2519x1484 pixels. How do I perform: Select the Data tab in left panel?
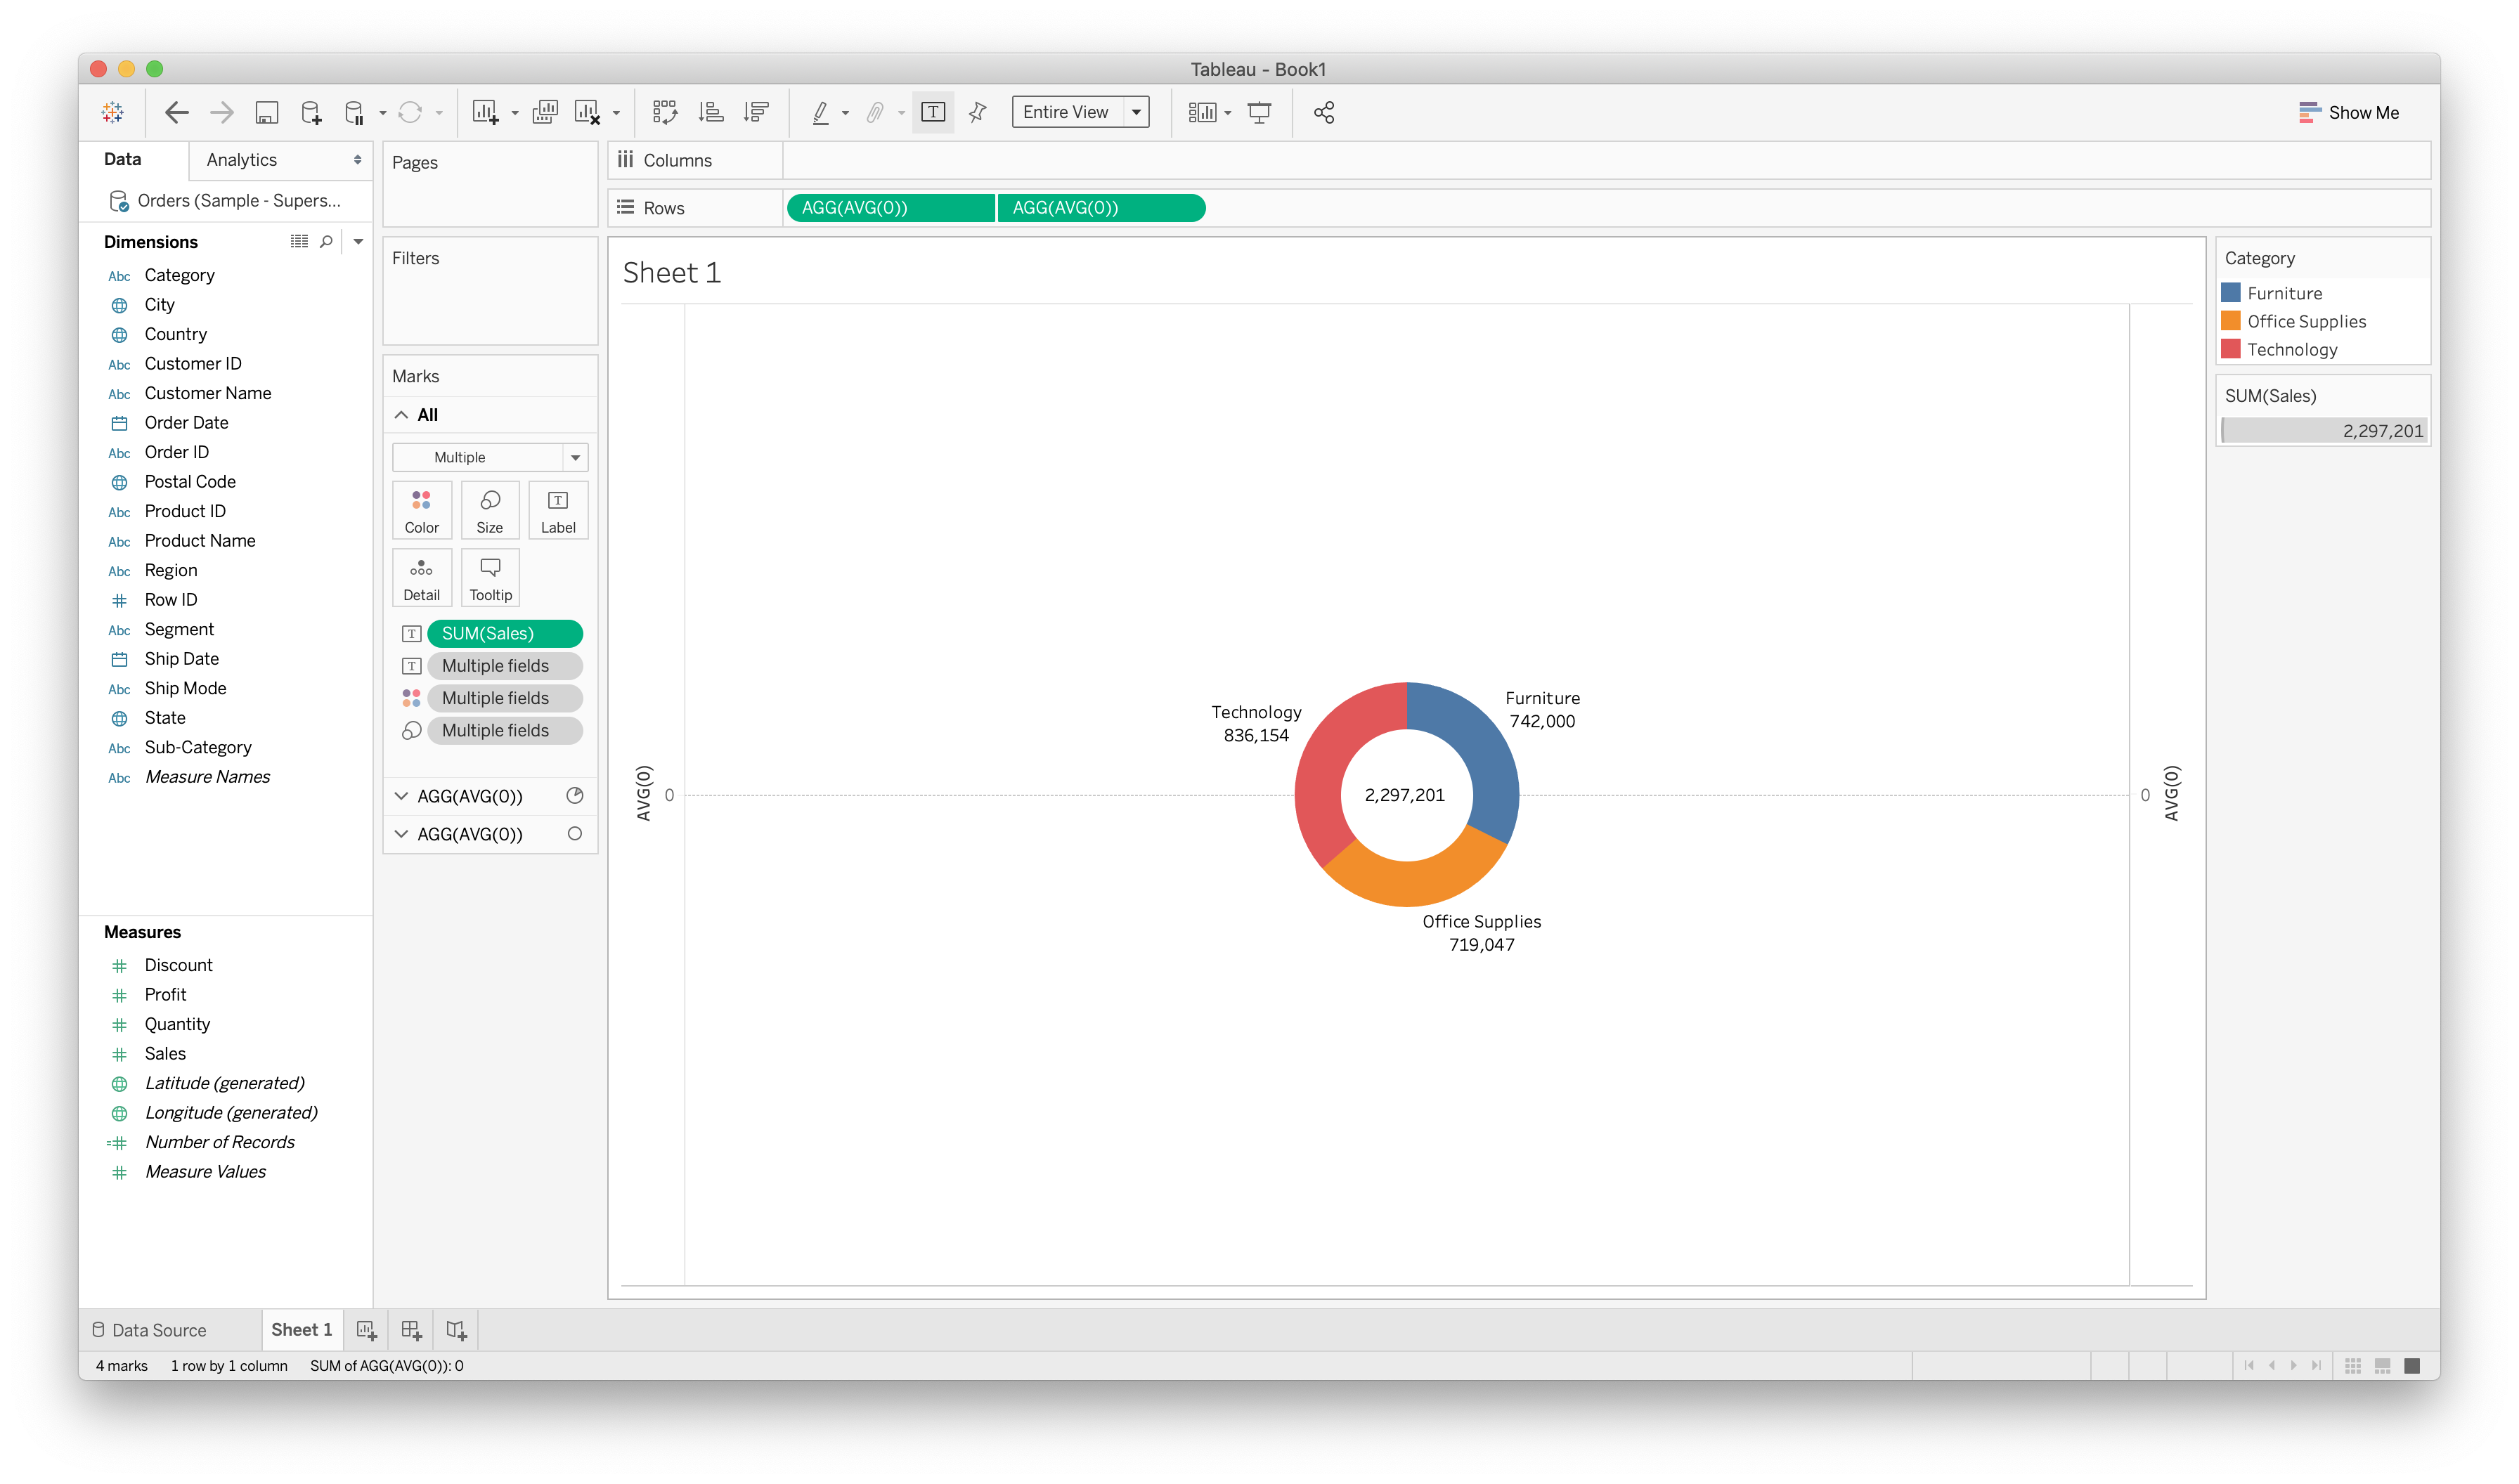point(124,159)
